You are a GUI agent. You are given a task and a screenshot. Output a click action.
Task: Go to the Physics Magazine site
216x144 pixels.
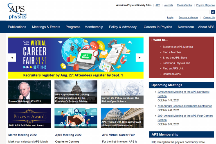point(205,5)
